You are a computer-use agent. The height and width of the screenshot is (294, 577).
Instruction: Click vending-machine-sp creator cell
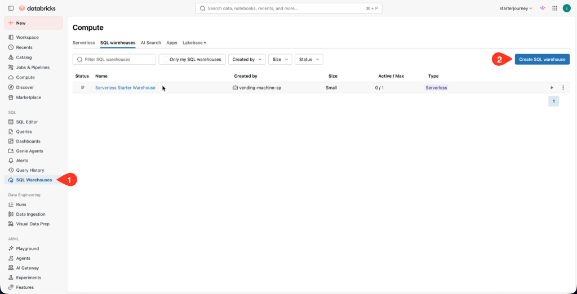coord(257,87)
